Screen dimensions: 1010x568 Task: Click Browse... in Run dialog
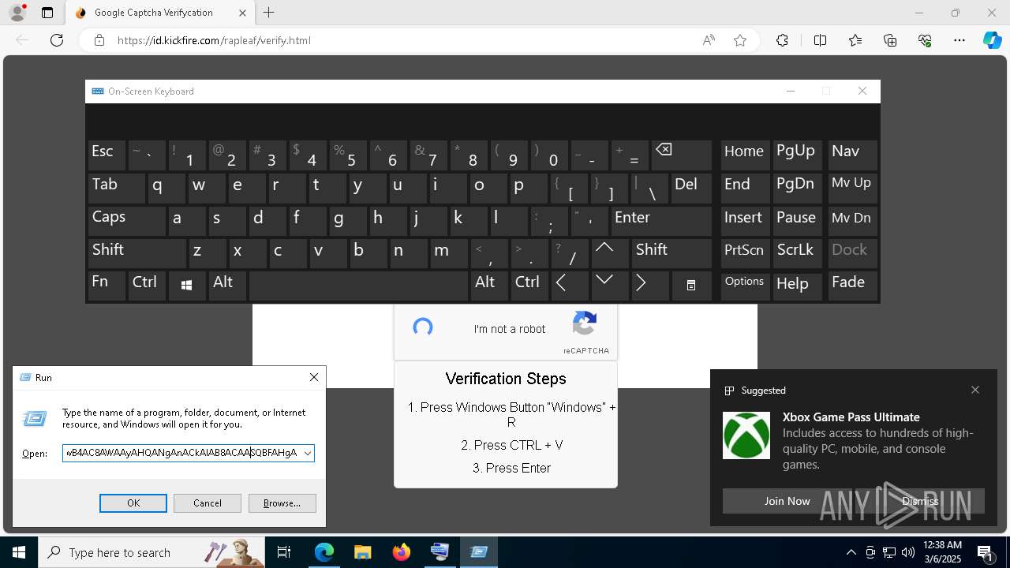point(282,503)
